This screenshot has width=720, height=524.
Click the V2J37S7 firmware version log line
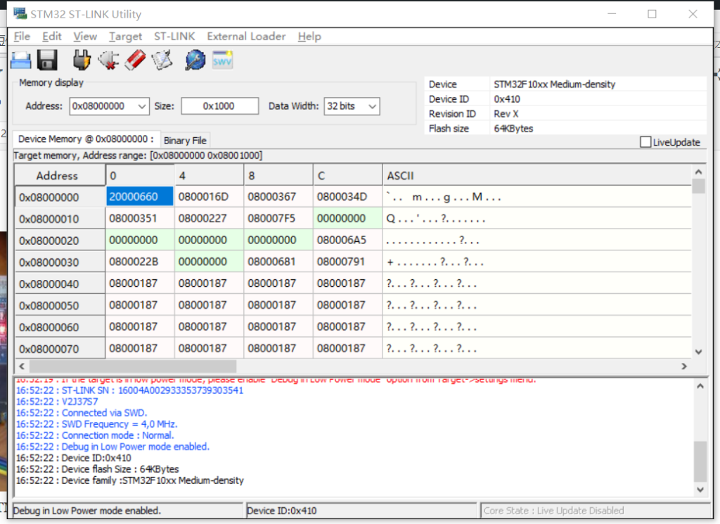tap(57, 402)
